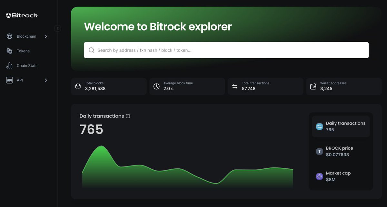Open Chain Stats
Viewport: 387px width, 207px height.
27,65
